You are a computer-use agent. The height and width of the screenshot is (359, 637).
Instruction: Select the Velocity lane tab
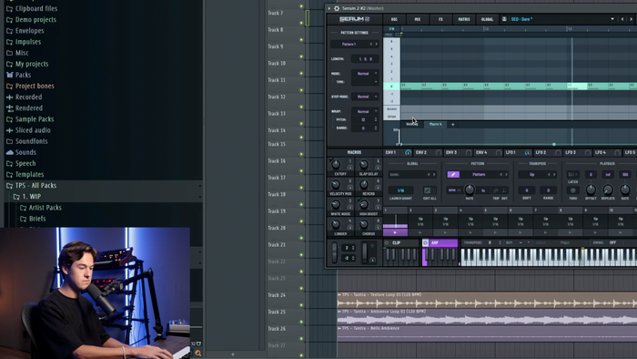pyautogui.click(x=412, y=125)
